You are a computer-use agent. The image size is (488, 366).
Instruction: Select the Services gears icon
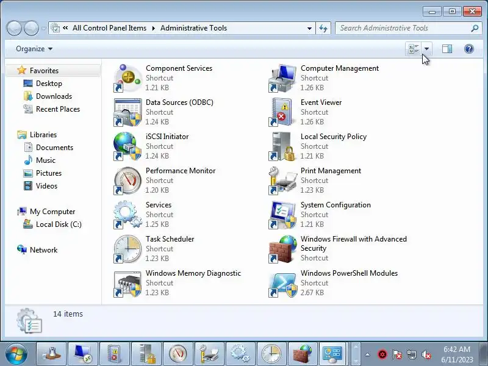coord(127,215)
